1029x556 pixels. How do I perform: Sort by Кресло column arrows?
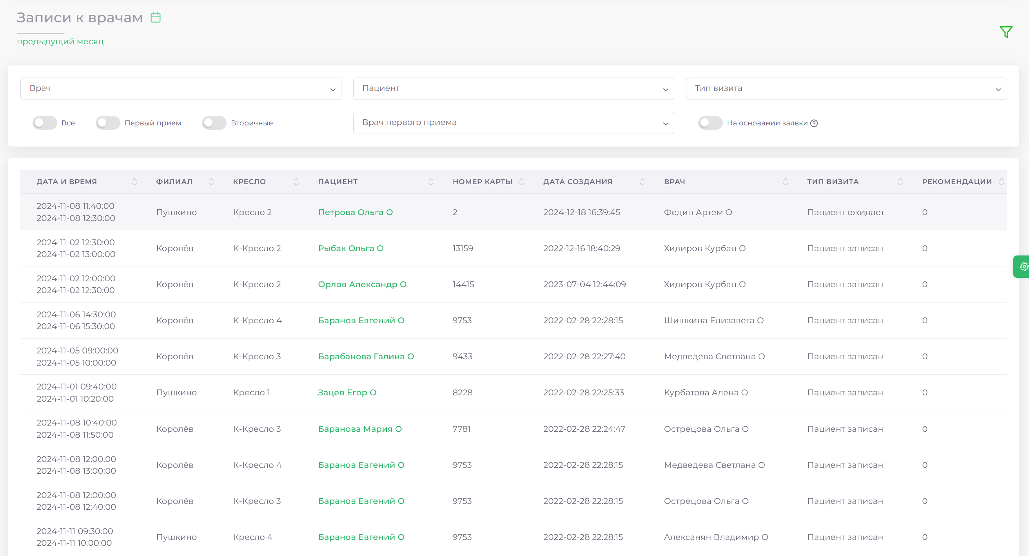[x=296, y=182]
